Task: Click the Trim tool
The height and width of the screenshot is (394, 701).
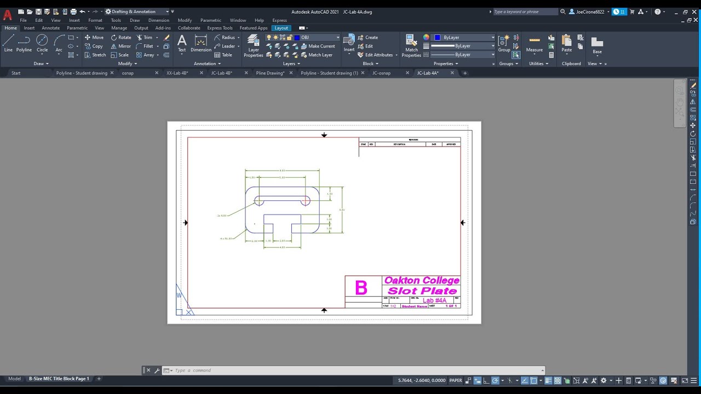Action: pos(145,38)
